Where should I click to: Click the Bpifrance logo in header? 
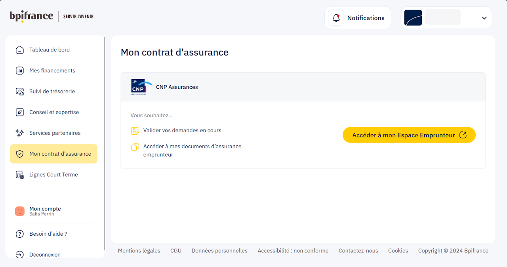coord(32,16)
